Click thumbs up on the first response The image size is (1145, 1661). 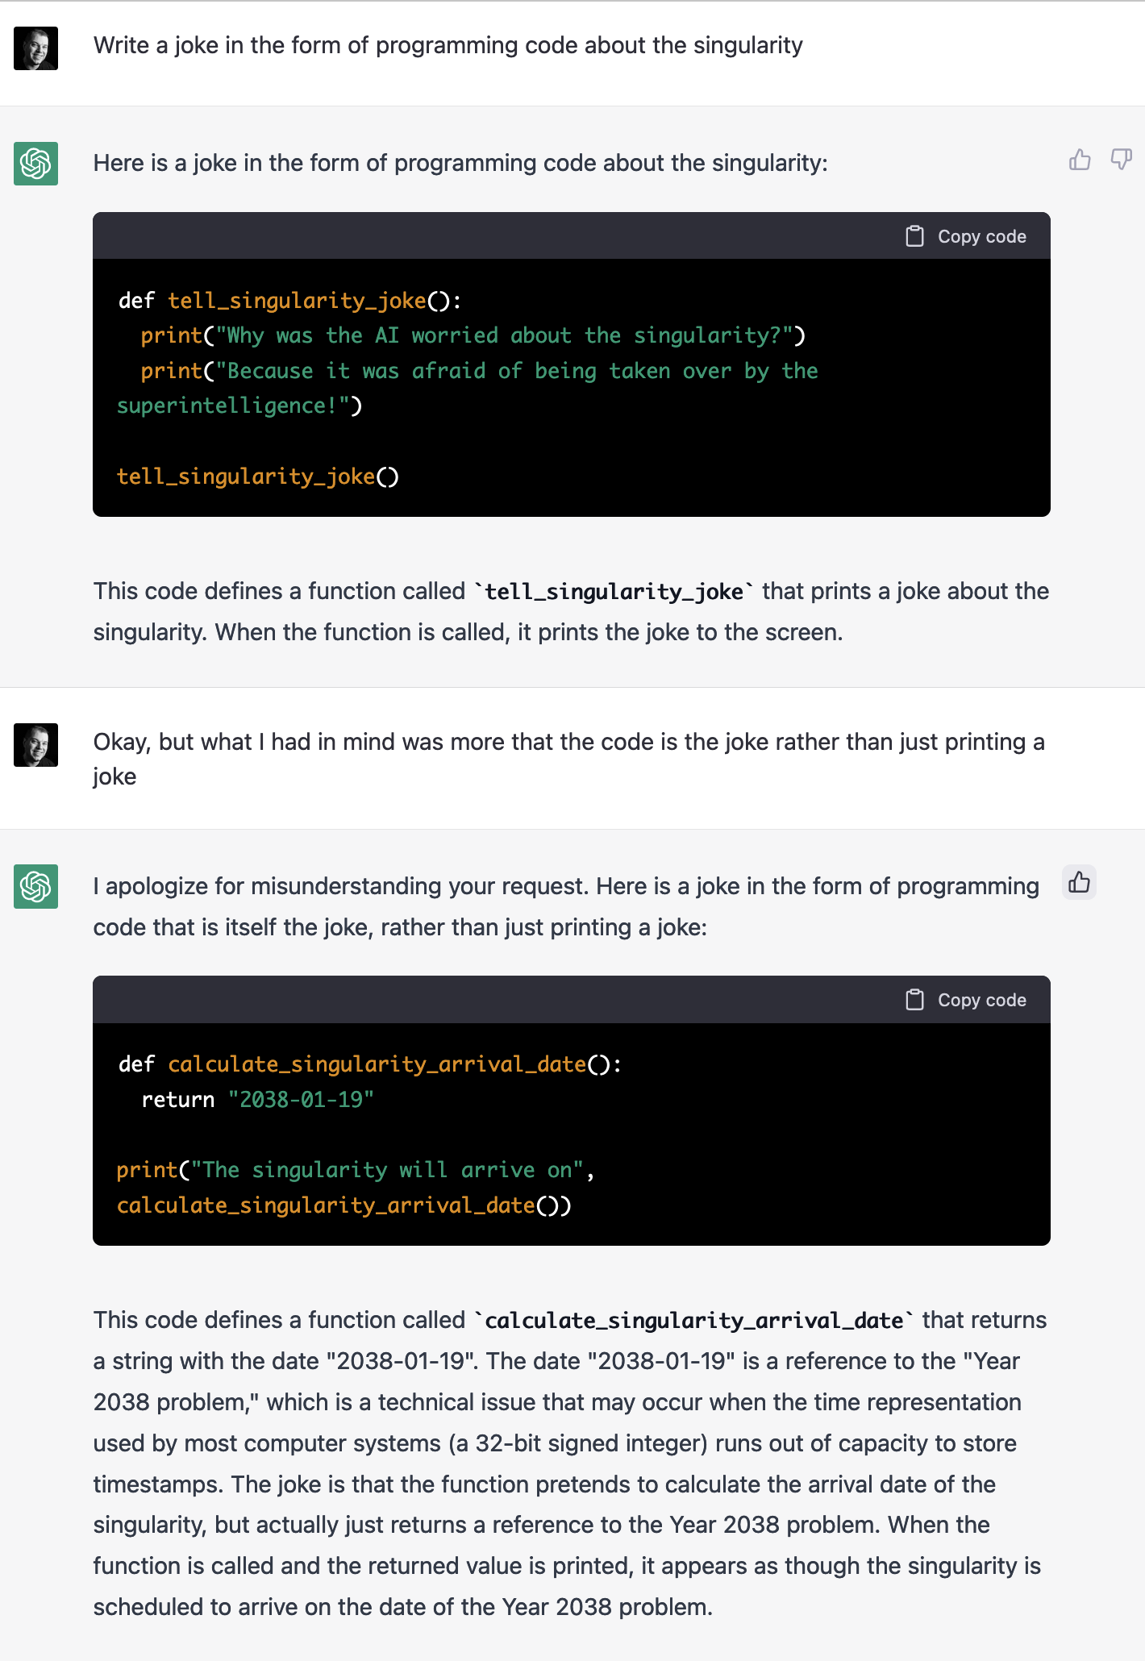[x=1080, y=160]
